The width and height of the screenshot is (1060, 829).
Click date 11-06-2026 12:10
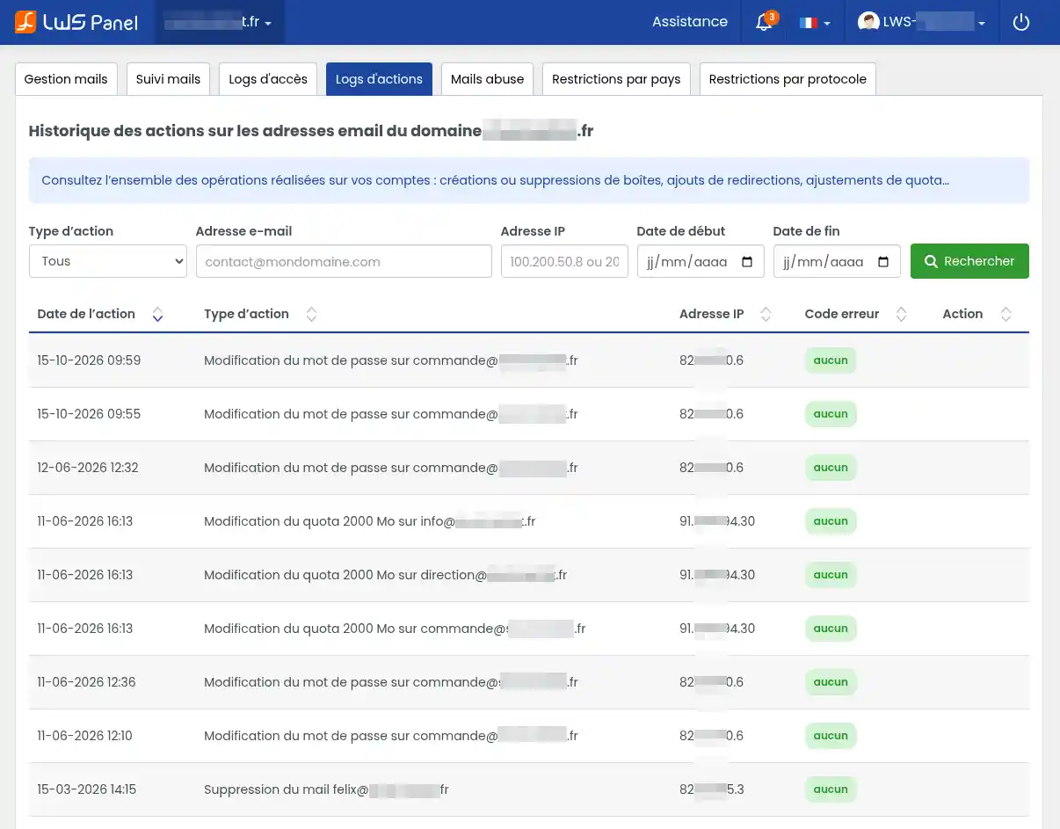click(84, 736)
